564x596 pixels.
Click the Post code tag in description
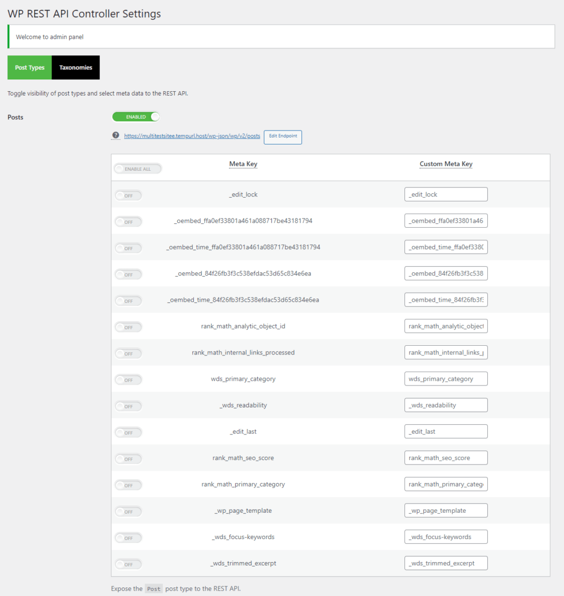click(x=154, y=588)
